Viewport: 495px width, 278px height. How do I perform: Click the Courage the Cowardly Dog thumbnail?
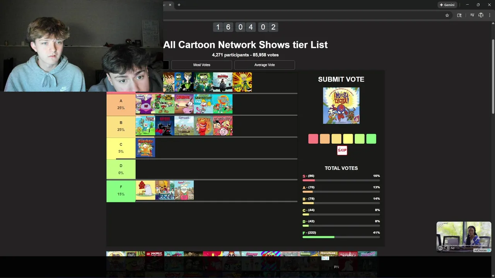pyautogui.click(x=184, y=104)
